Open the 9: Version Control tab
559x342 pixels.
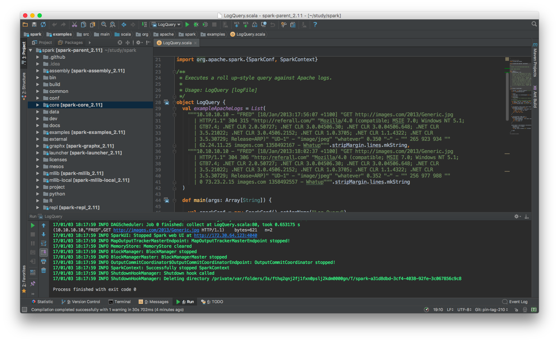click(x=81, y=302)
